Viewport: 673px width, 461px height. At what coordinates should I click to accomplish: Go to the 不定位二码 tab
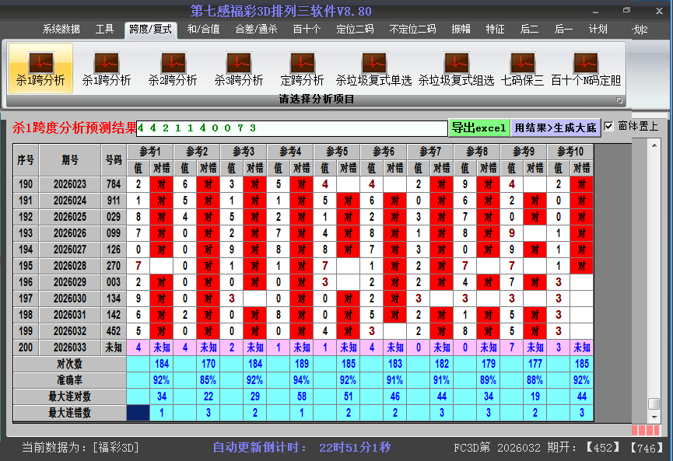click(x=412, y=30)
